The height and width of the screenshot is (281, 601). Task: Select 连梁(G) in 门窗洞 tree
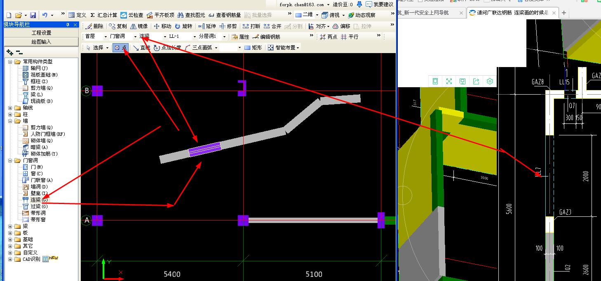pos(35,200)
